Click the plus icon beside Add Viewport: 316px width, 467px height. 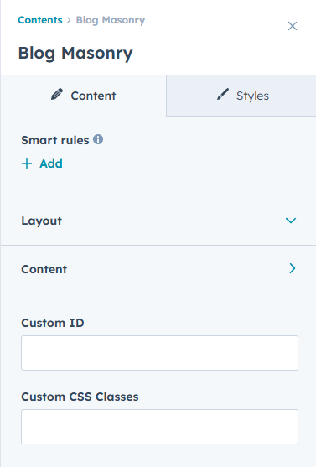click(x=27, y=163)
